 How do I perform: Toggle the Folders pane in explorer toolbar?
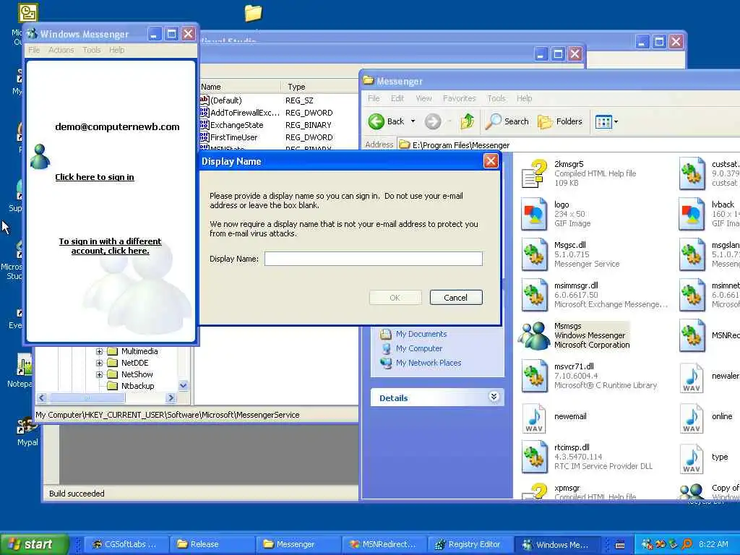560,121
